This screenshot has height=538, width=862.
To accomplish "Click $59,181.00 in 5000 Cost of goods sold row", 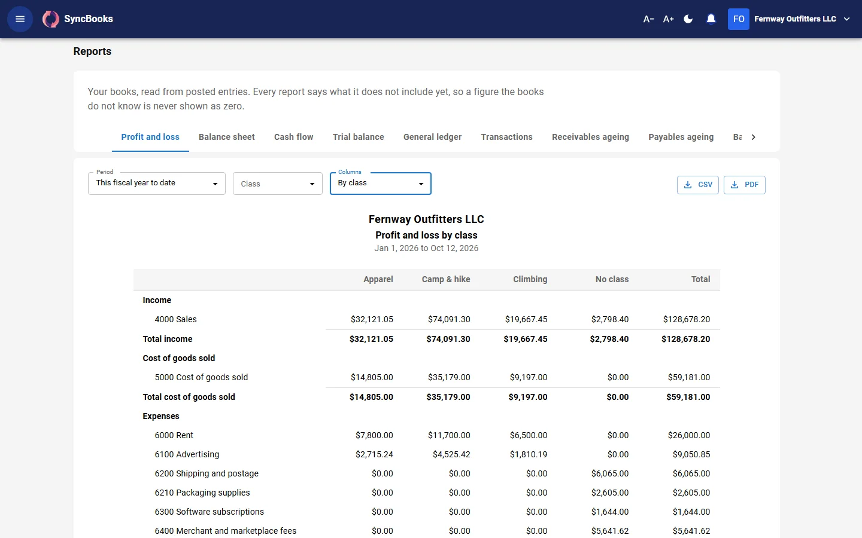I will click(x=689, y=377).
